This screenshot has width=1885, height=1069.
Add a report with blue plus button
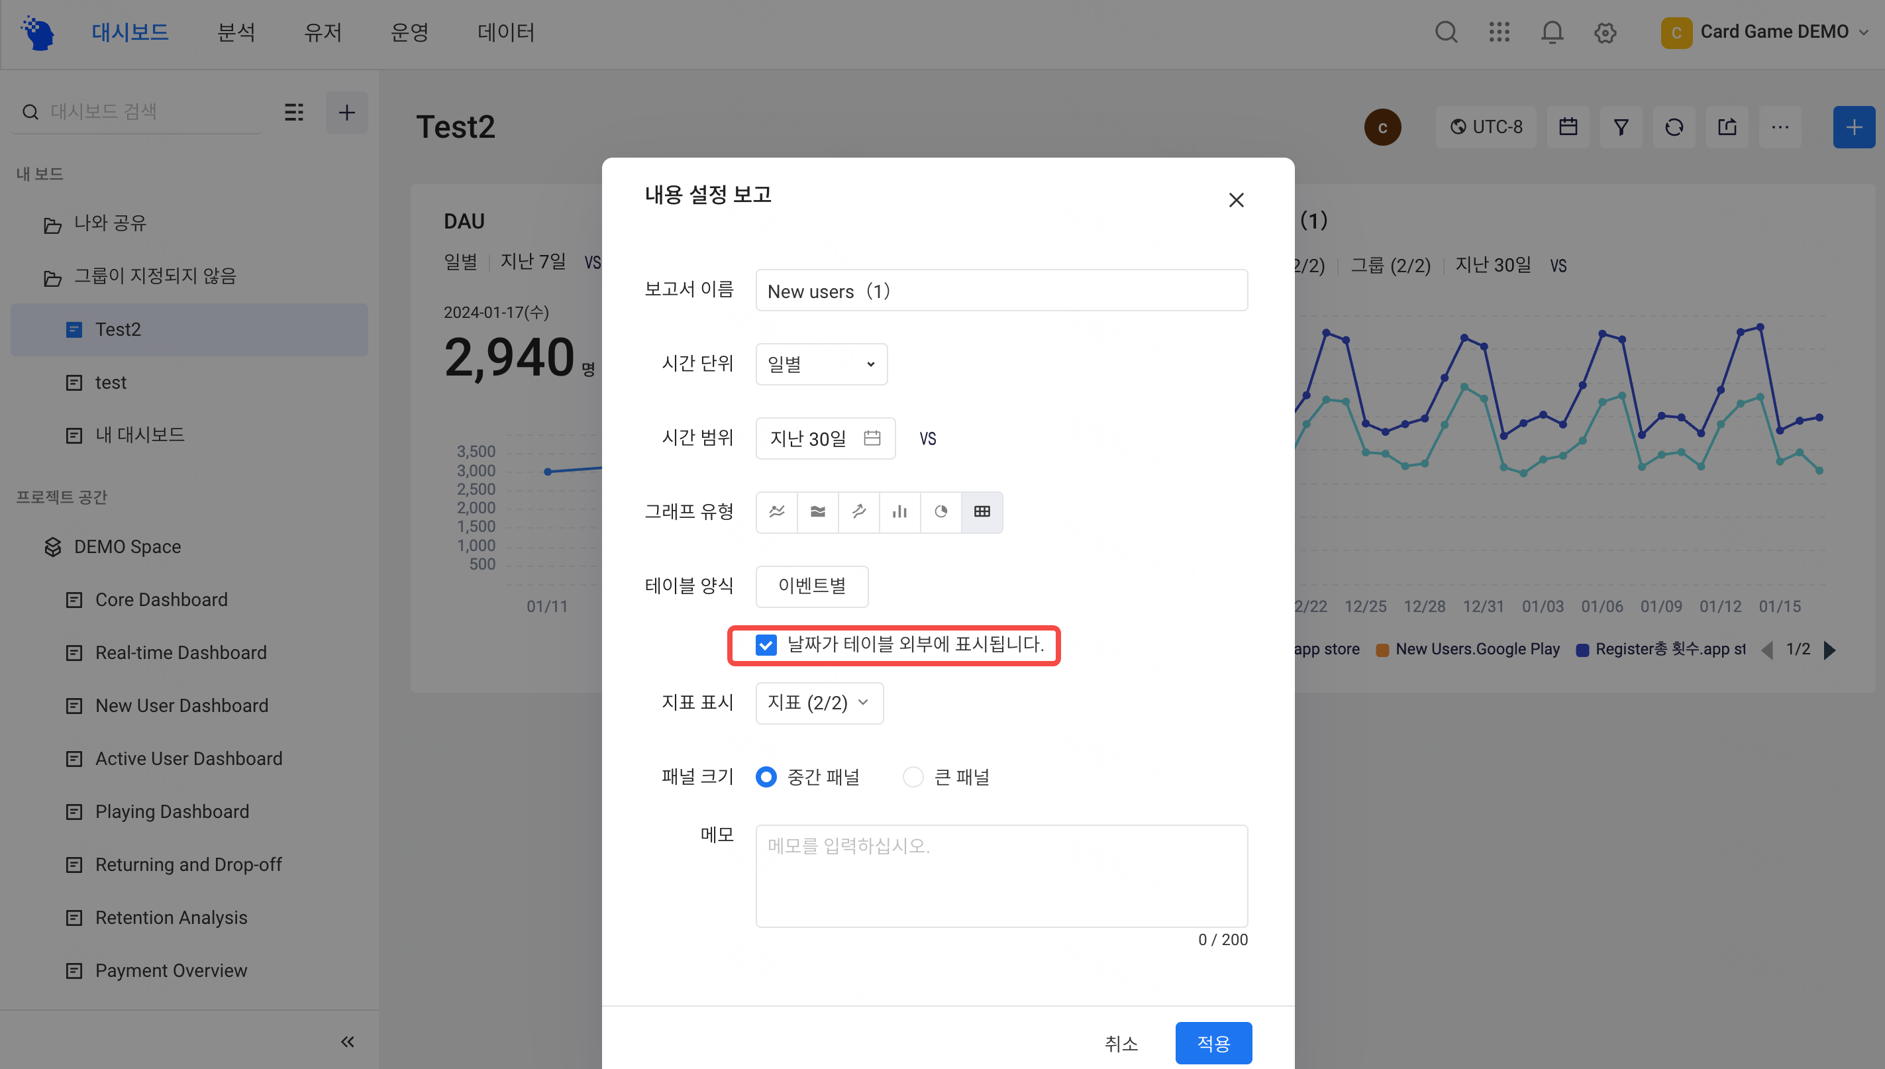[x=1853, y=127]
